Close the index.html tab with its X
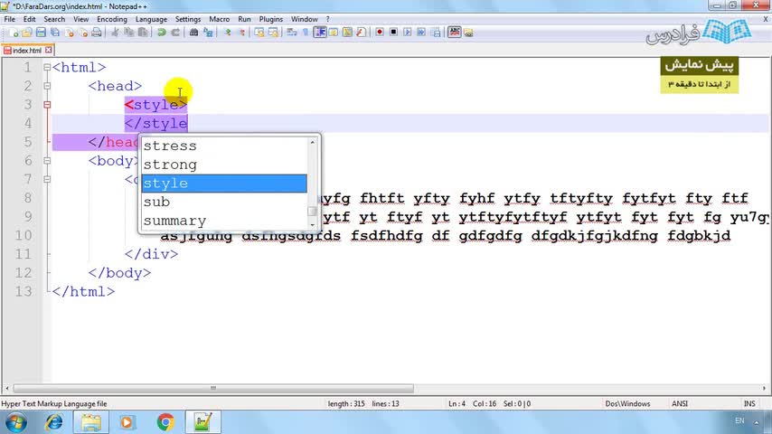The height and width of the screenshot is (434, 772). coord(48,51)
